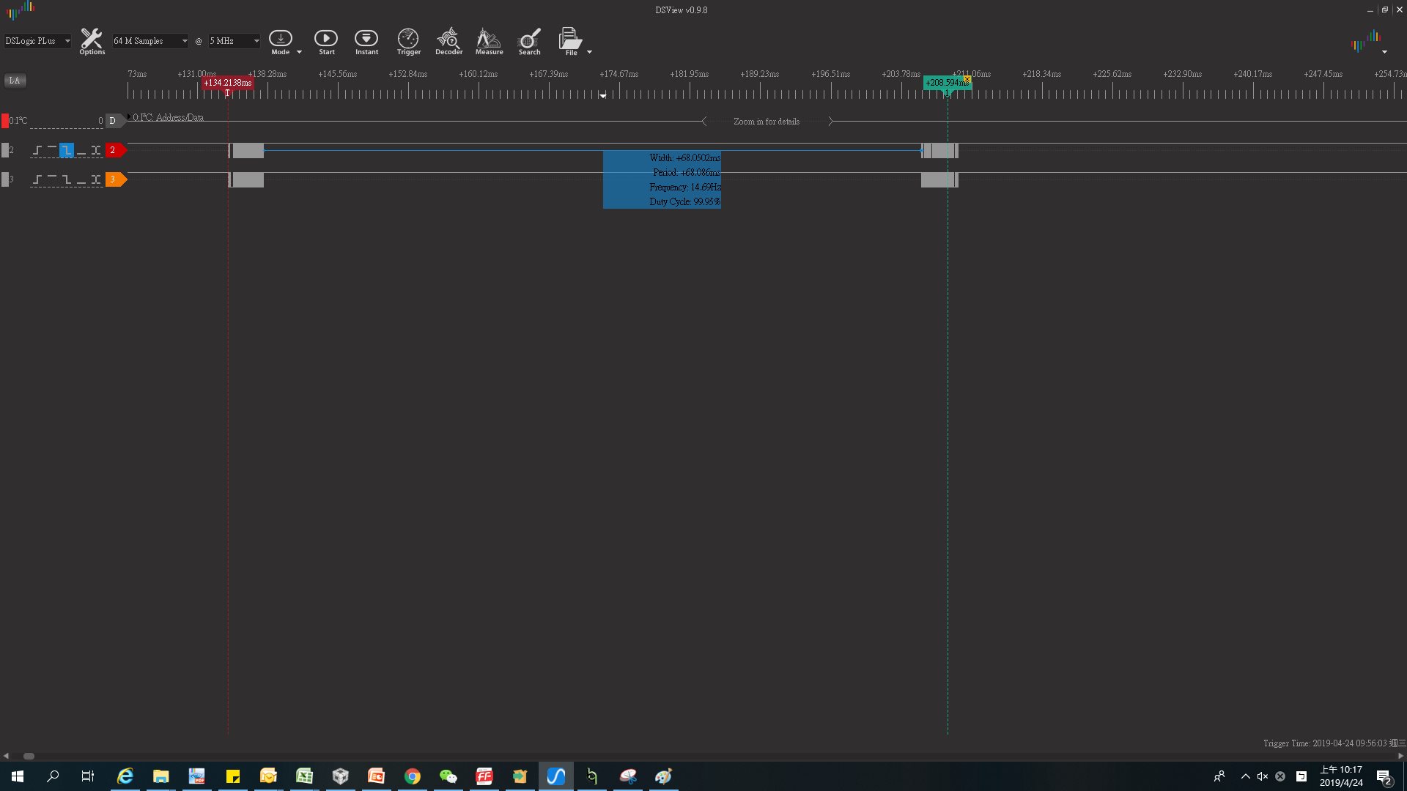Open the Measure panel
1407x791 pixels.
click(489, 42)
